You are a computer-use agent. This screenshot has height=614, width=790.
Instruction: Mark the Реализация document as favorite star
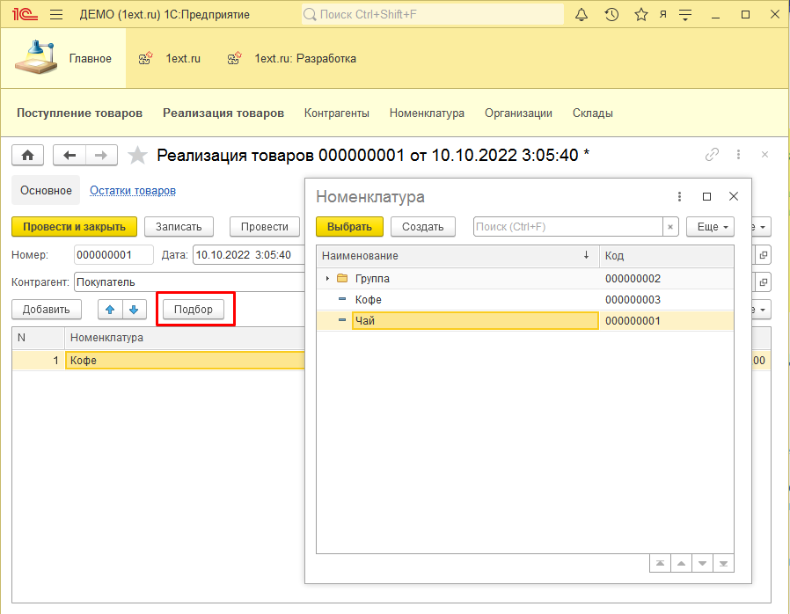point(137,155)
